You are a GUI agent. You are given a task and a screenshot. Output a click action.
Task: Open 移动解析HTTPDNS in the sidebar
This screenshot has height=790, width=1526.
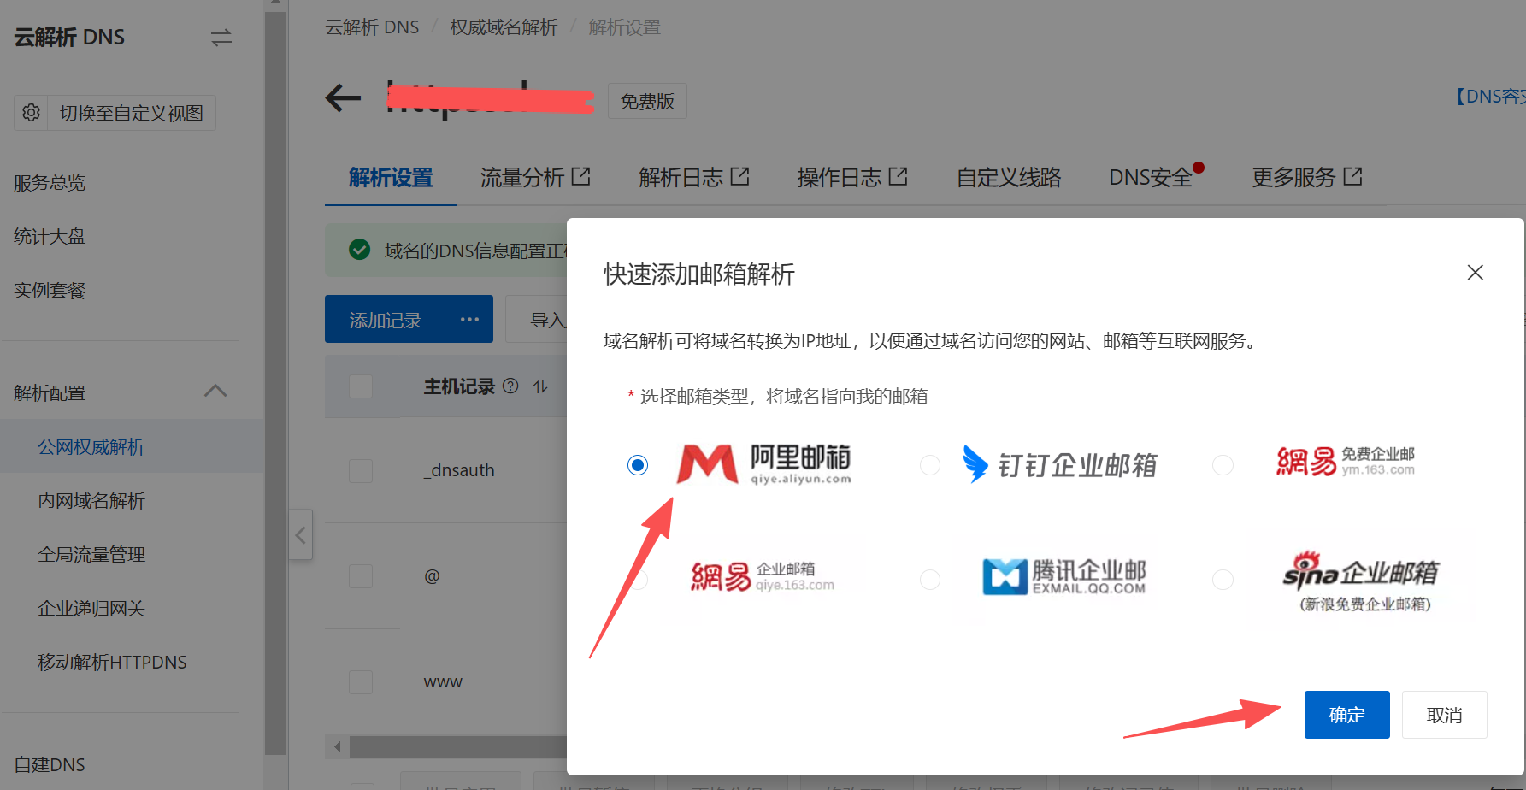tap(112, 662)
